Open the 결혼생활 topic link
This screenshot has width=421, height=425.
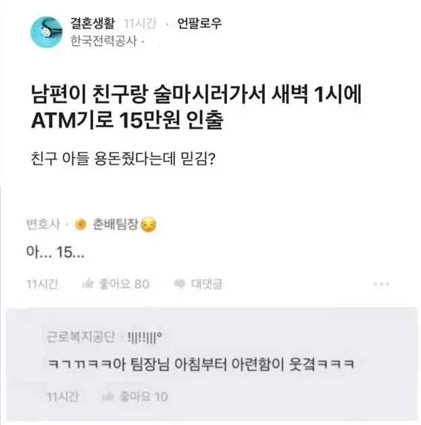pos(93,23)
